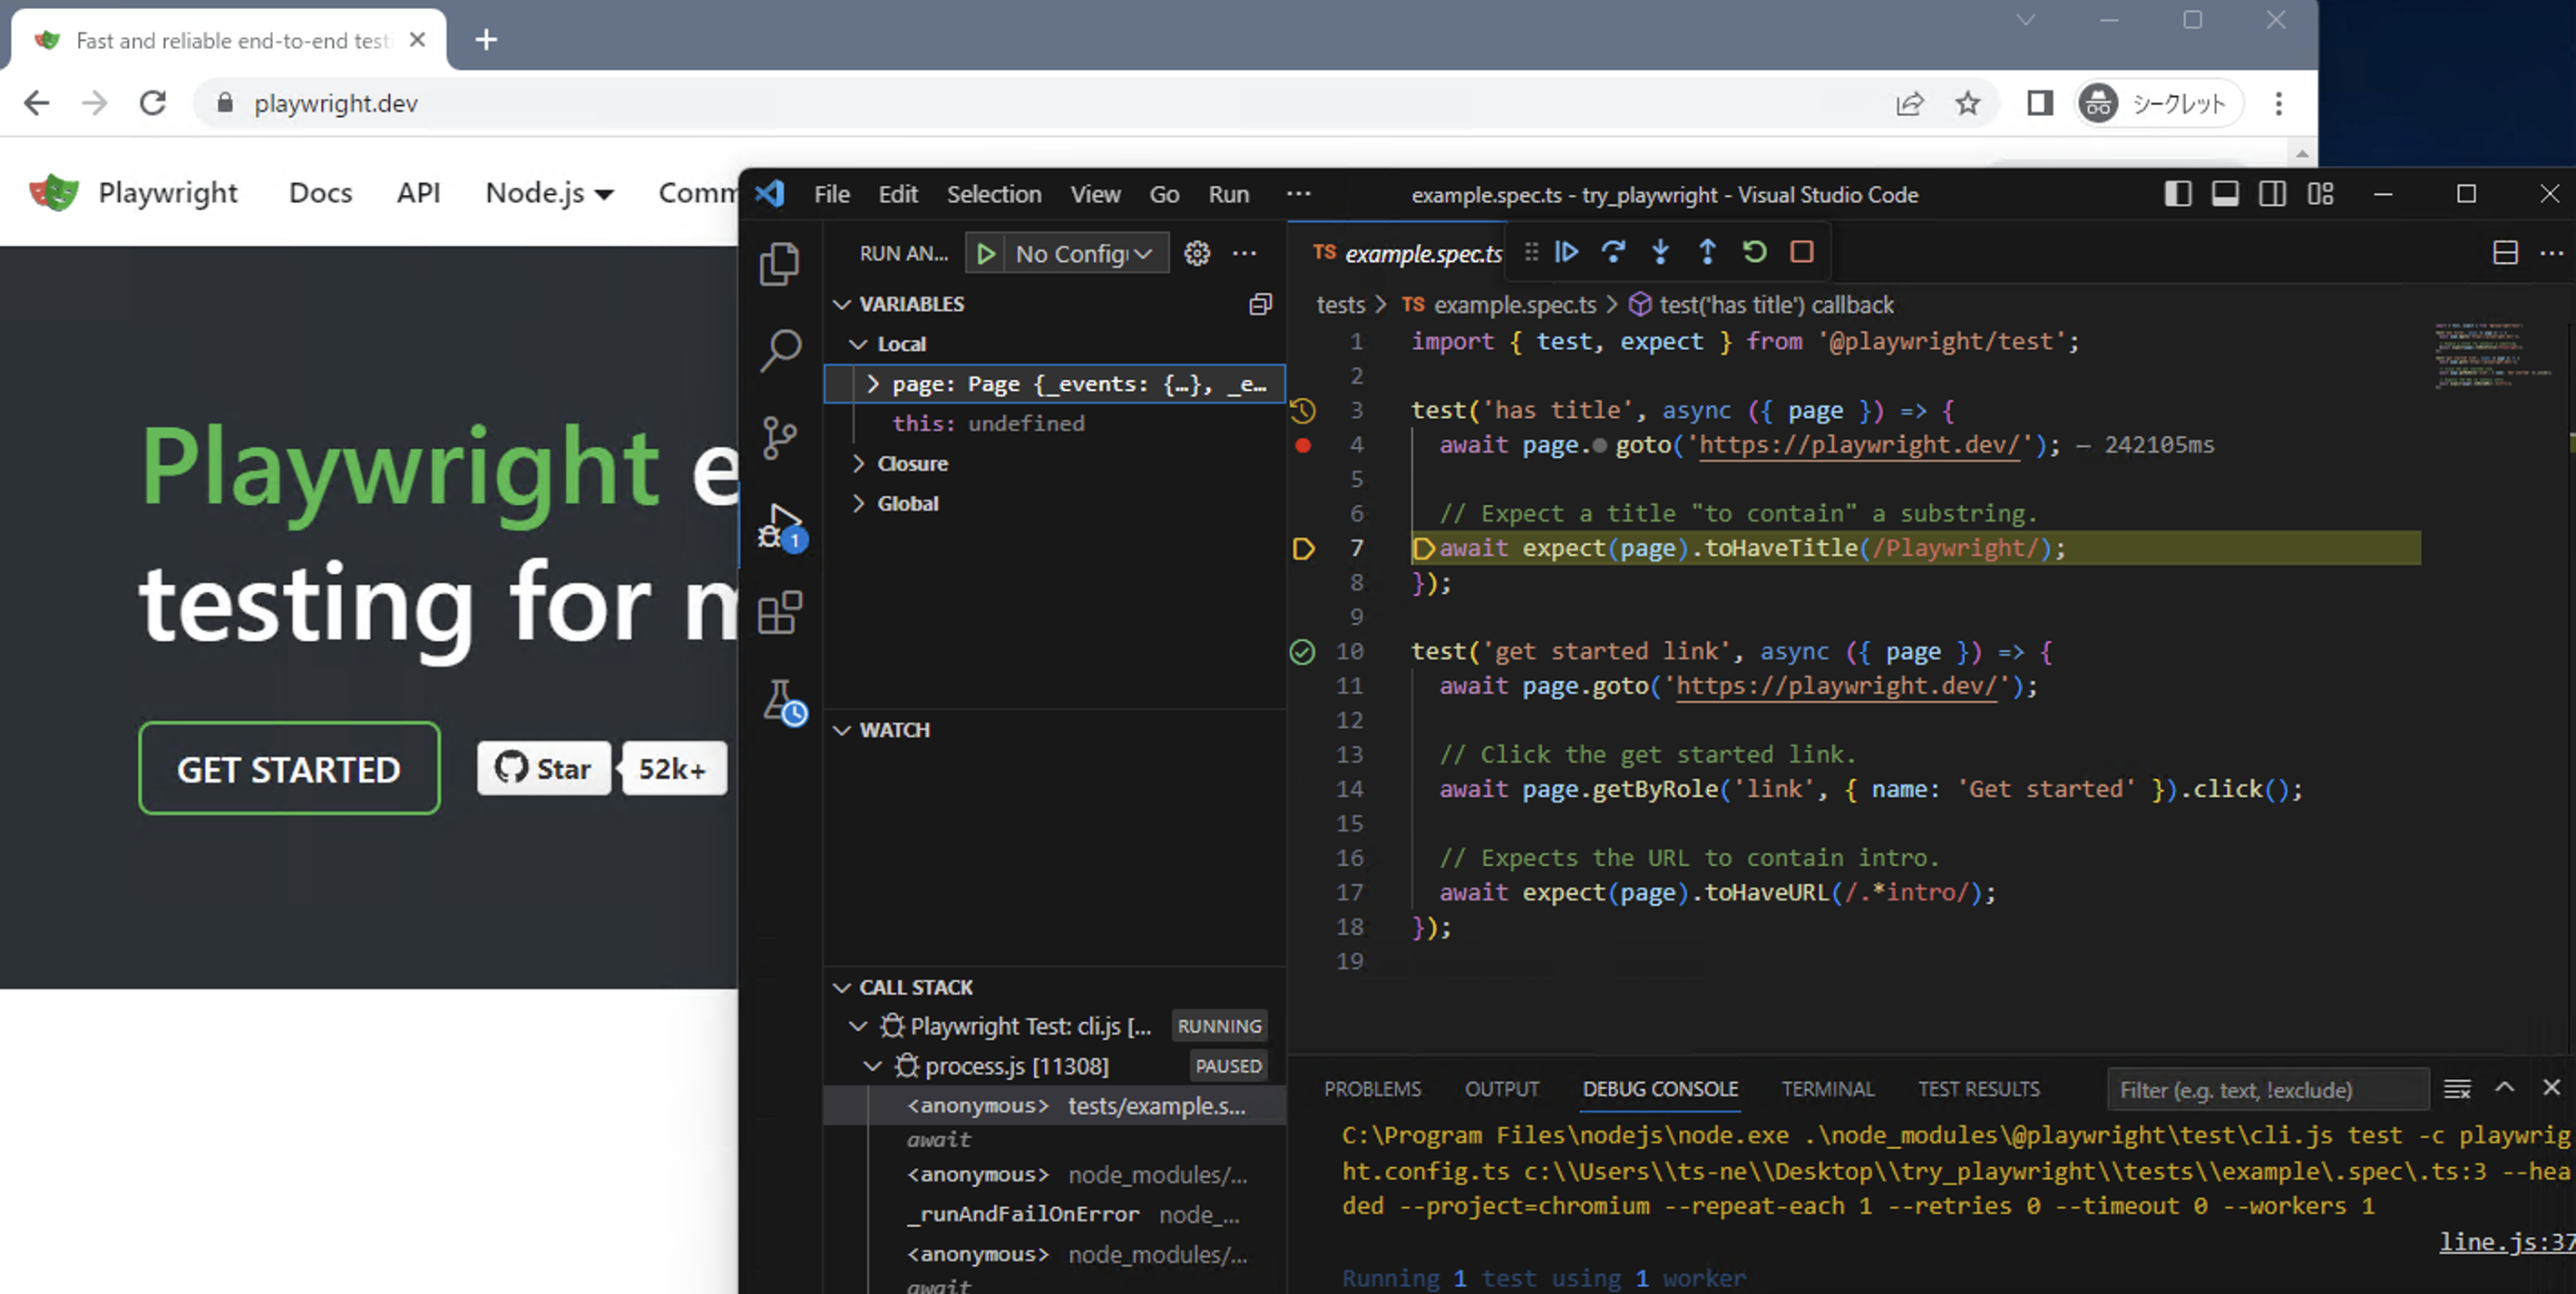This screenshot has width=2576, height=1294.
Task: Switch to the TERMINAL tab
Action: pos(1827,1089)
